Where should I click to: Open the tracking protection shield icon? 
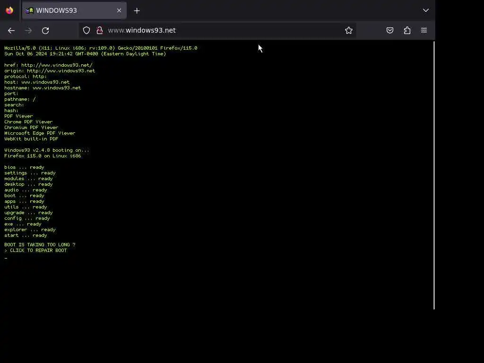click(x=86, y=30)
